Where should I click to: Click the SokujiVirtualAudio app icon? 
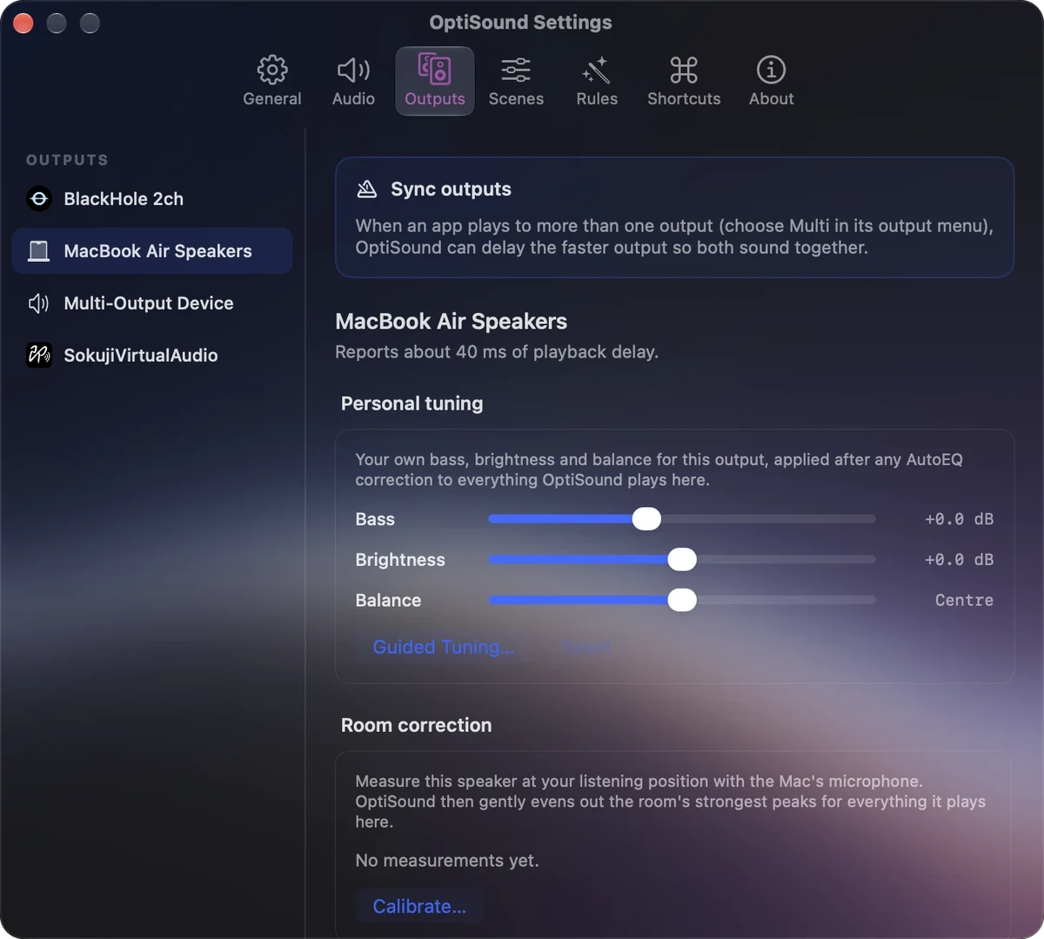pos(39,356)
